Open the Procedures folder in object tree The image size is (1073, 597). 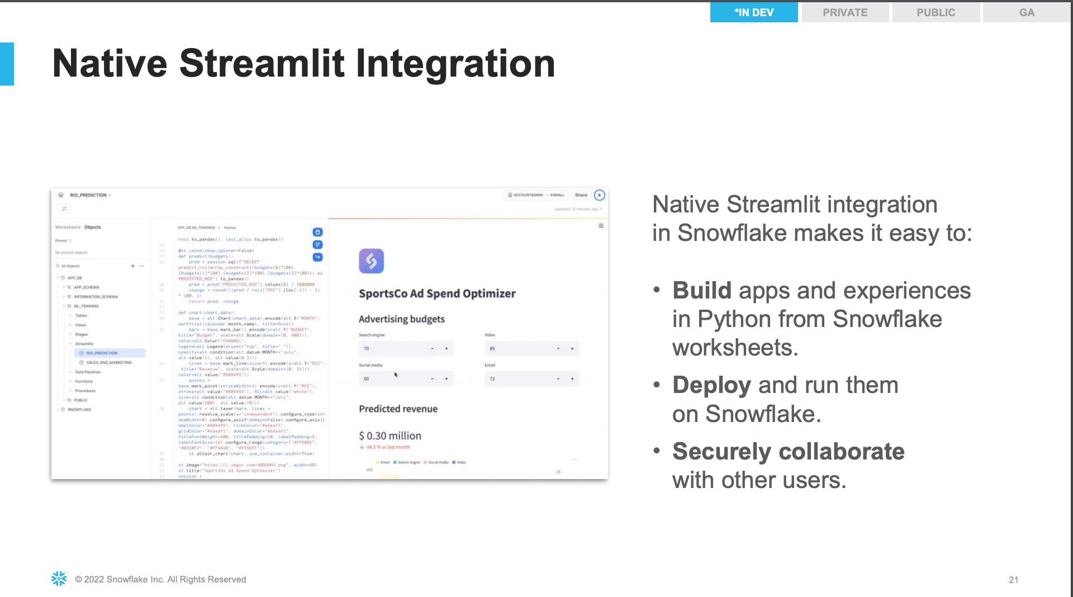point(85,391)
